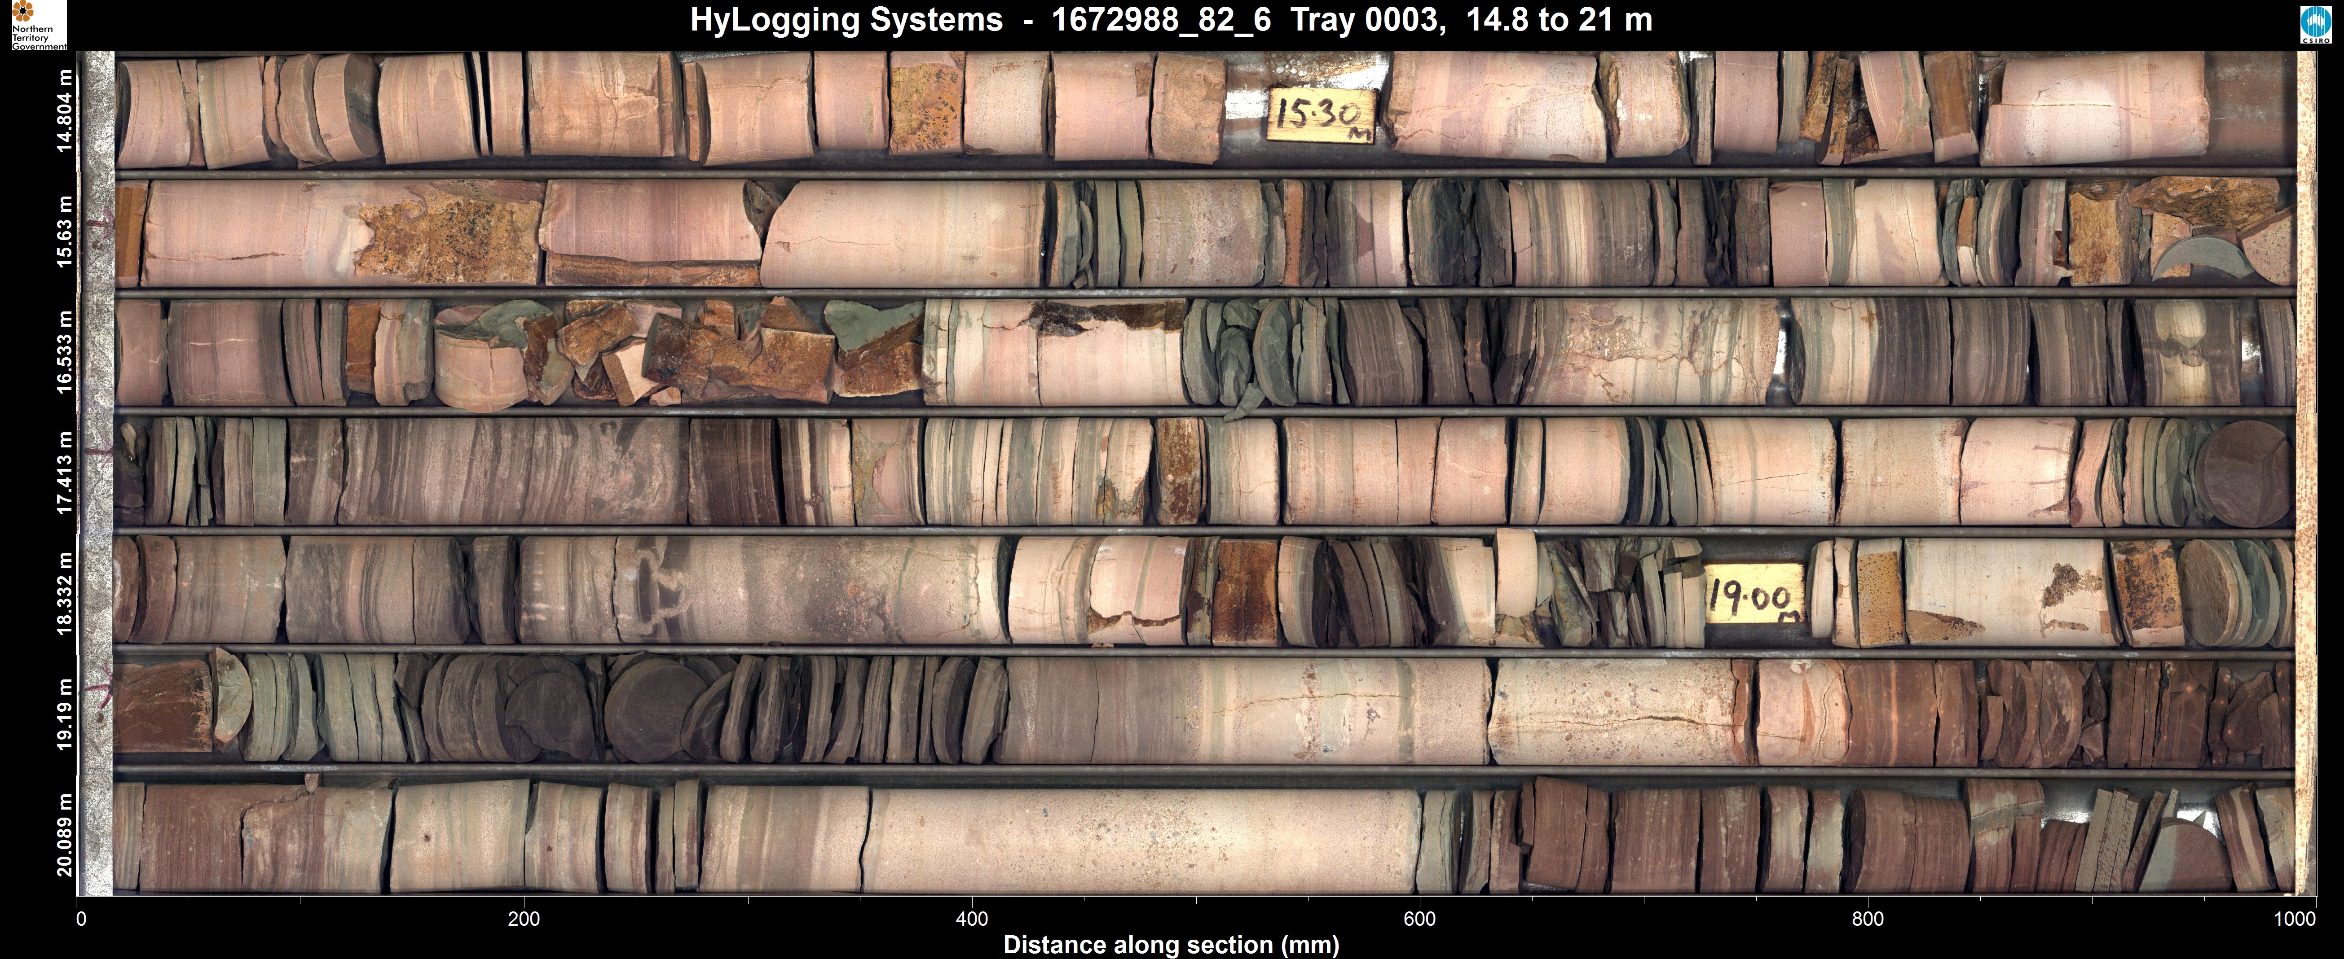Click the 800 tick on distance axis

coord(1867,919)
